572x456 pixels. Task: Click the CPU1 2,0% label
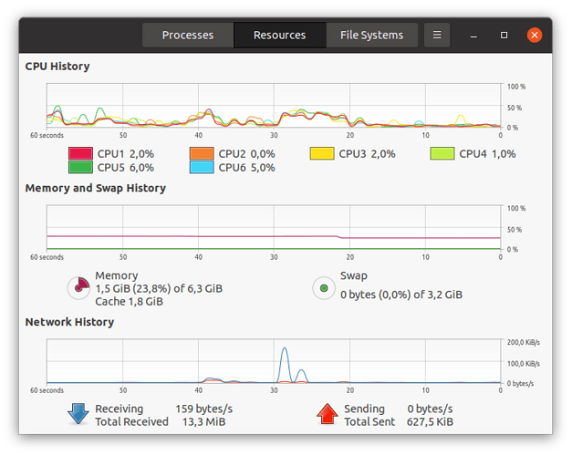tap(126, 154)
